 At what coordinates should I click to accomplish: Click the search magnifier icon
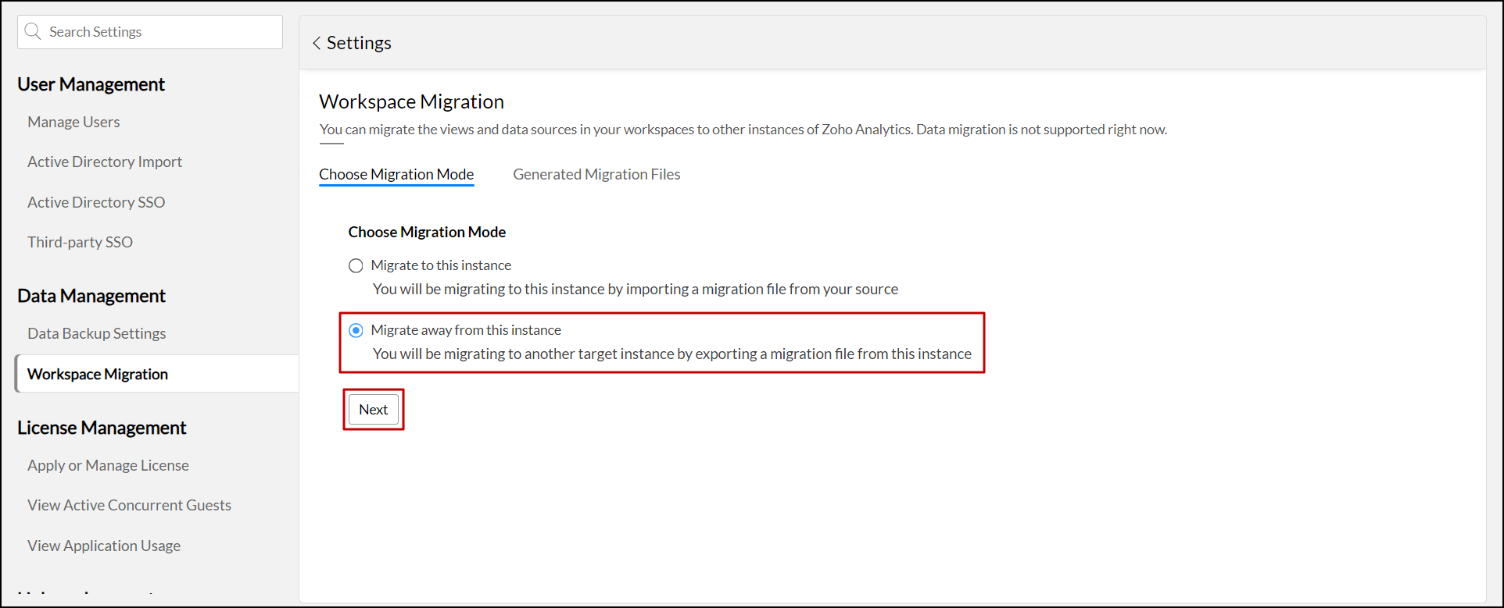point(33,31)
